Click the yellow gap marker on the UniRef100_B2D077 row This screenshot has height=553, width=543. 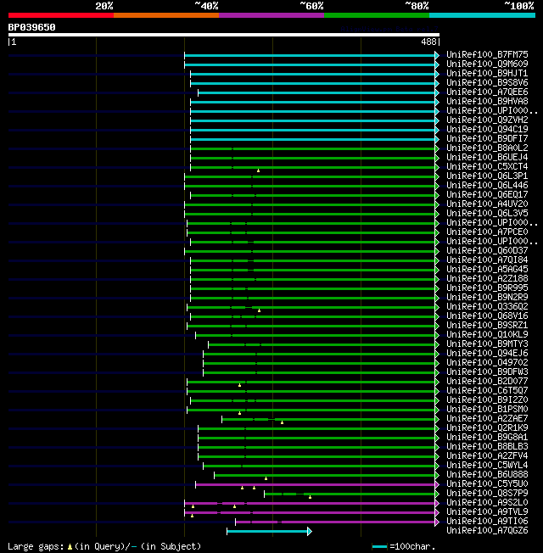239,385
